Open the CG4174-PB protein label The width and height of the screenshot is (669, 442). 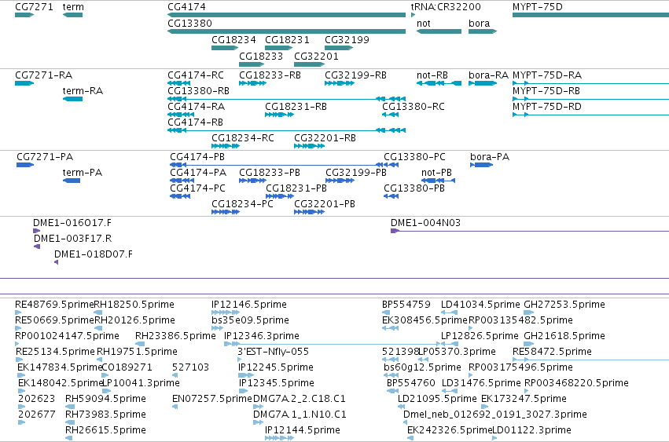tap(197, 157)
